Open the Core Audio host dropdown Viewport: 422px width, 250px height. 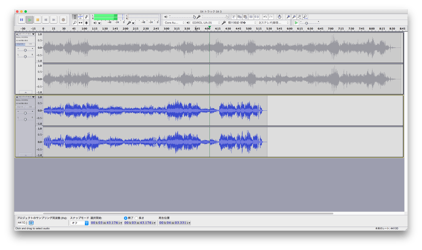(x=174, y=23)
